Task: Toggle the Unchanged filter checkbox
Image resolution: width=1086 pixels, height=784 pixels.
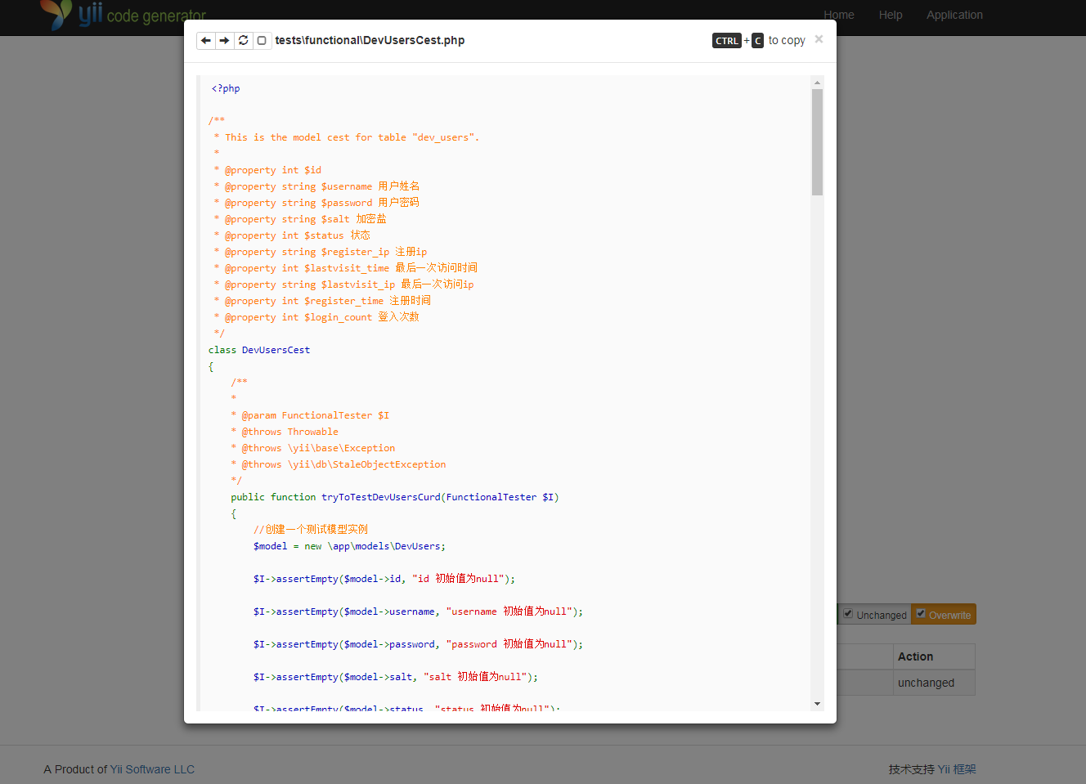Action: [848, 614]
